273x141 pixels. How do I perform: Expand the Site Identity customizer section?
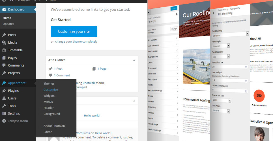point(163,39)
